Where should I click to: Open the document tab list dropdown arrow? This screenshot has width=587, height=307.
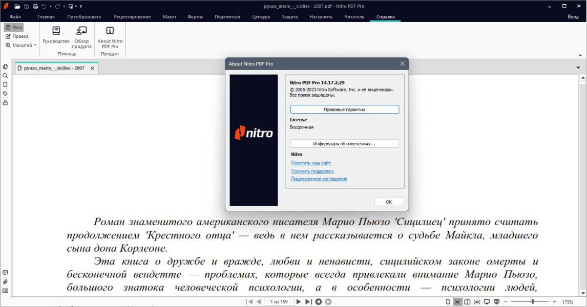click(x=578, y=68)
